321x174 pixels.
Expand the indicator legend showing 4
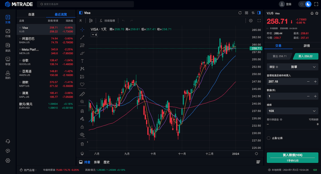94,35
